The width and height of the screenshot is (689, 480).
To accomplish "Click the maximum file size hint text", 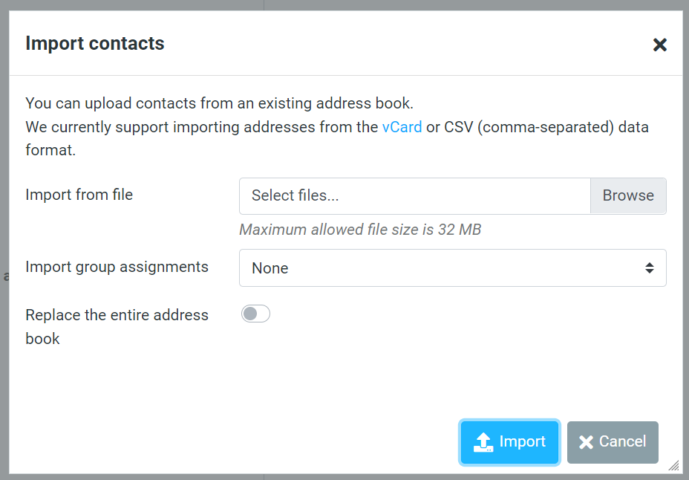I will 360,230.
